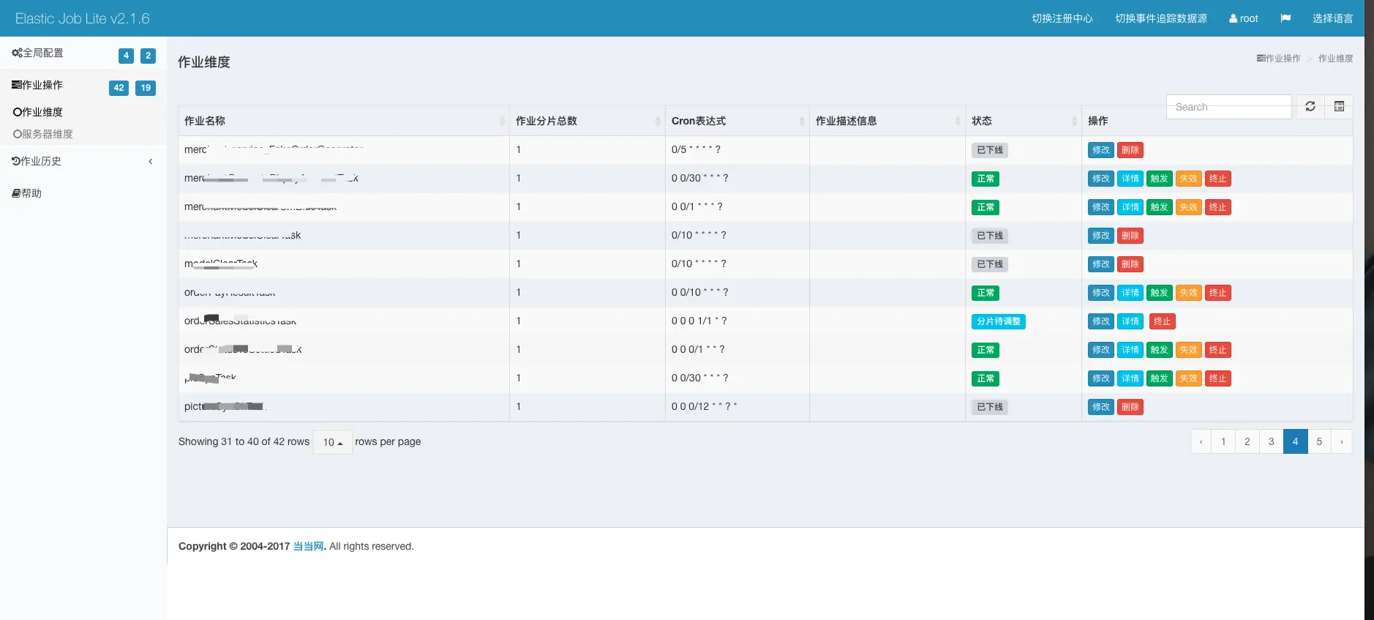Click the badge 42 beside 作业操作
Image resolution: width=1374 pixels, height=620 pixels.
pos(119,88)
